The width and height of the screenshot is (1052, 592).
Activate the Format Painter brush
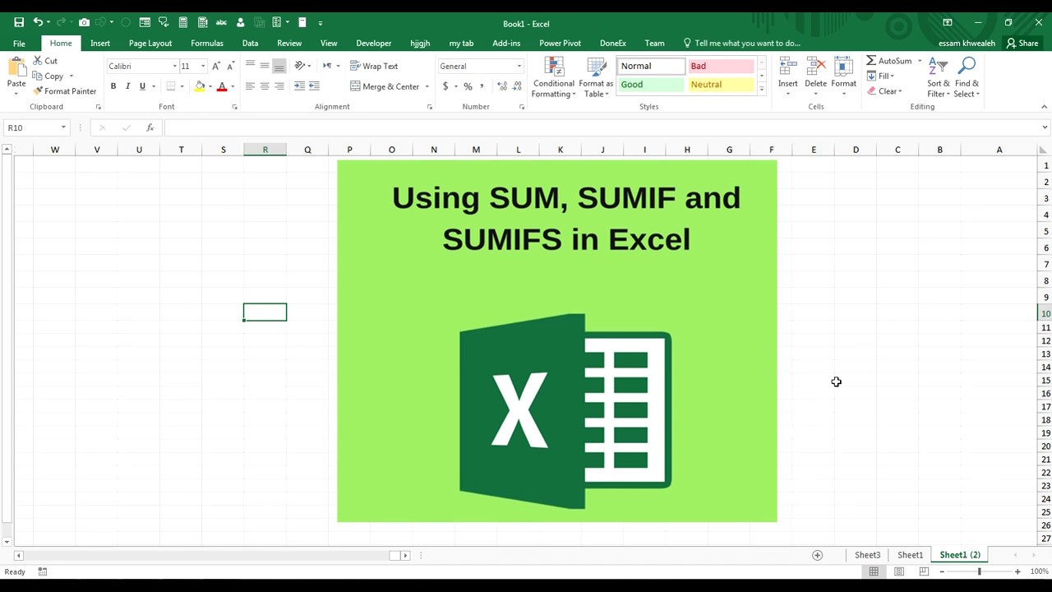click(64, 91)
